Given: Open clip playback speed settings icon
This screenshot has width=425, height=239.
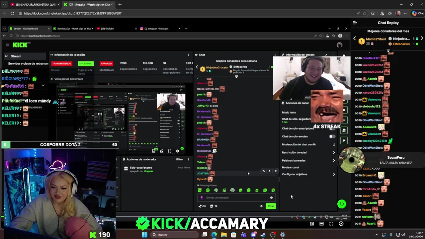Looking at the screenshot, I should (x=341, y=224).
